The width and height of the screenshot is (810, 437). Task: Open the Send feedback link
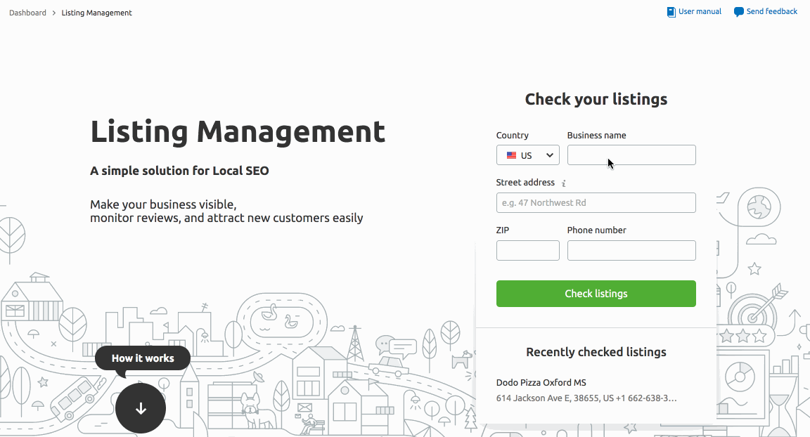click(771, 12)
